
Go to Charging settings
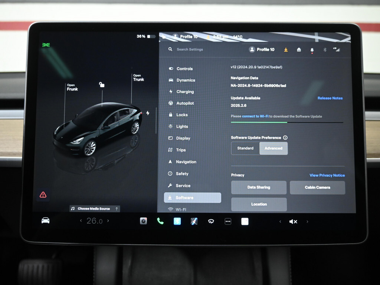click(x=185, y=92)
